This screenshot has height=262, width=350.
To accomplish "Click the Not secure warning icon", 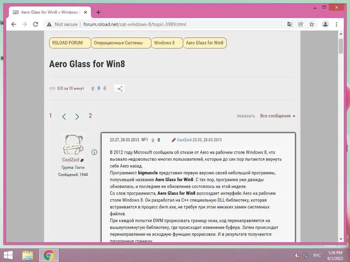I will pos(49,24).
